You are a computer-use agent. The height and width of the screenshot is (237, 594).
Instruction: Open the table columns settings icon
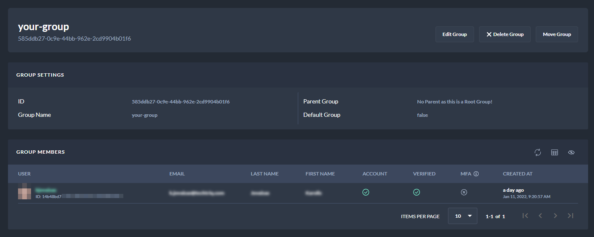tap(555, 152)
